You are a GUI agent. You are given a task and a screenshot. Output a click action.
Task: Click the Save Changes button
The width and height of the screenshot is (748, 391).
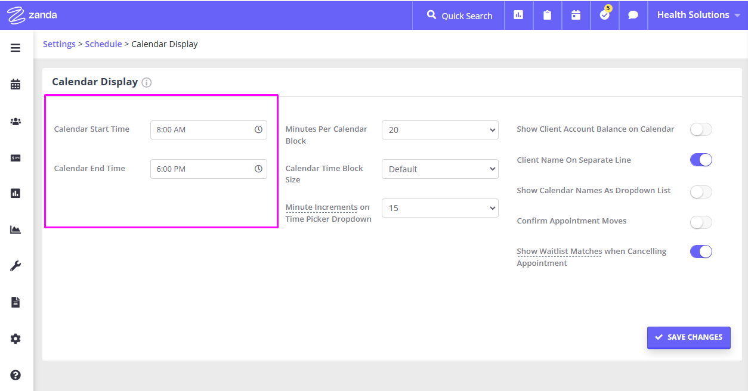pyautogui.click(x=688, y=337)
